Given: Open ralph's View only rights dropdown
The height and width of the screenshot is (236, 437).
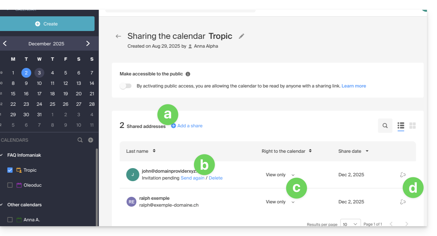Looking at the screenshot, I should [x=280, y=202].
